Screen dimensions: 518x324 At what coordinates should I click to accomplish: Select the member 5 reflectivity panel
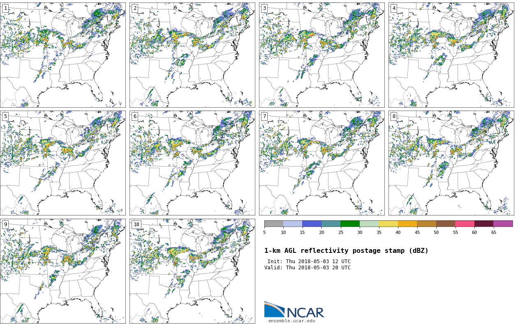tap(63, 163)
